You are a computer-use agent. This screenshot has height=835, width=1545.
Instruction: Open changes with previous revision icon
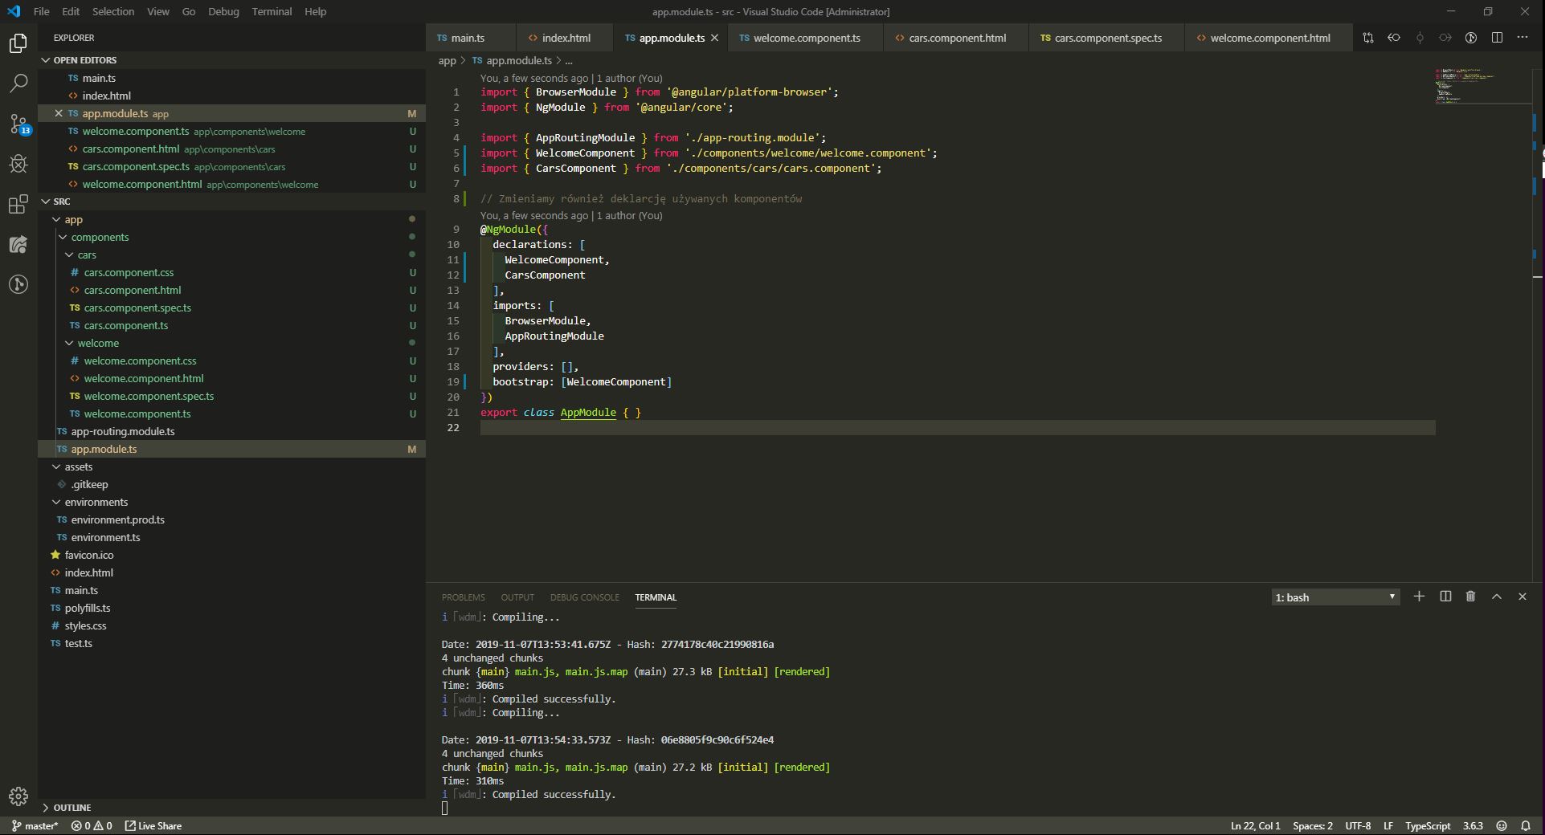[x=1394, y=38]
